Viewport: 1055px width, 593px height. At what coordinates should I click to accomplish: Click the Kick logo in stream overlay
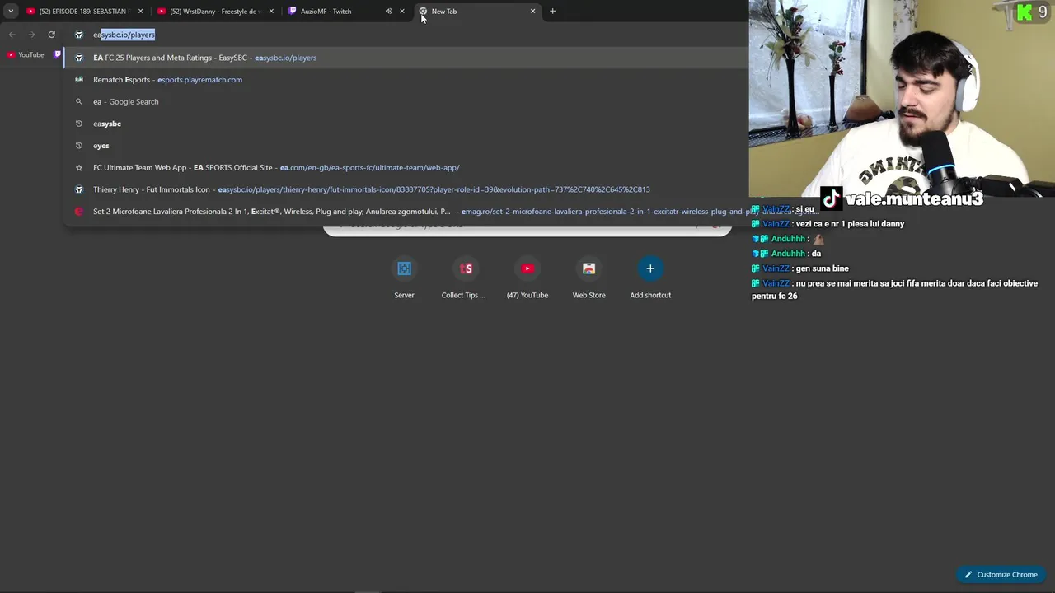point(1025,12)
